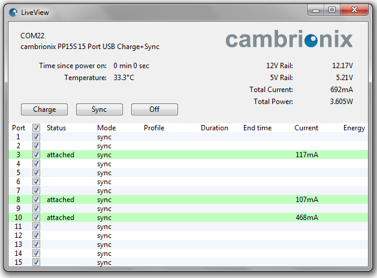Click the Status column header
The image size is (377, 278).
coord(56,128)
